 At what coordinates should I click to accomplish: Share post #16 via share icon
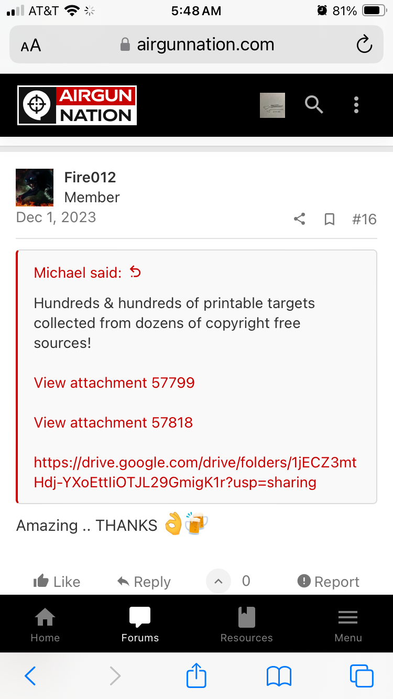point(300,219)
